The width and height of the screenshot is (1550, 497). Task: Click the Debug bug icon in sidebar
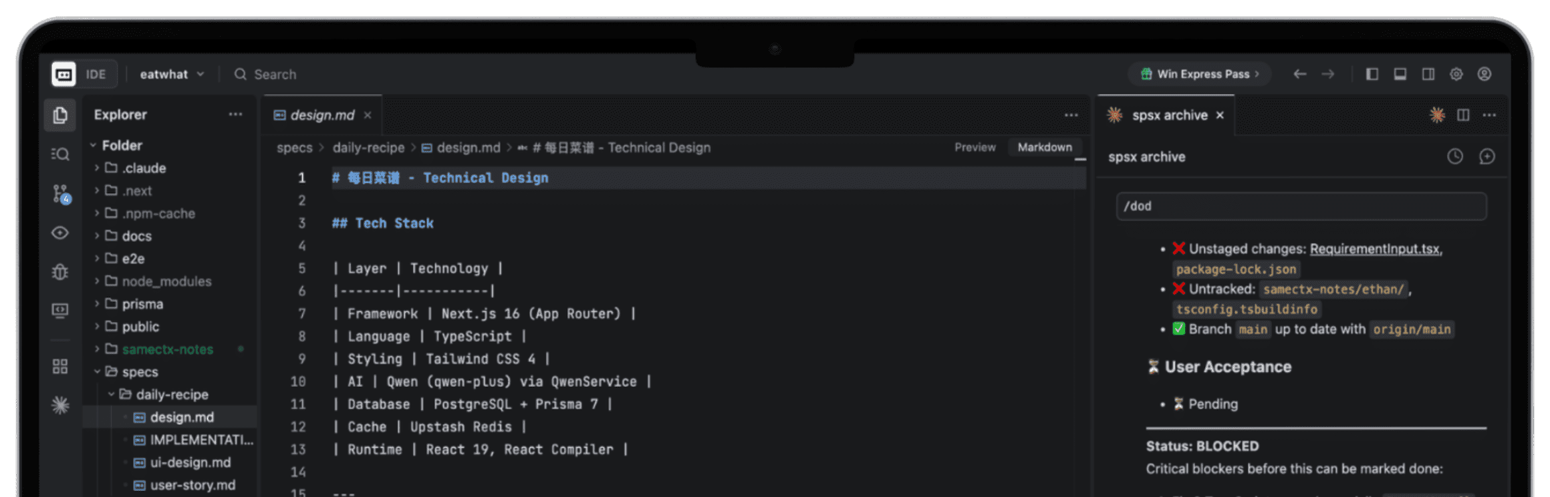[x=60, y=272]
